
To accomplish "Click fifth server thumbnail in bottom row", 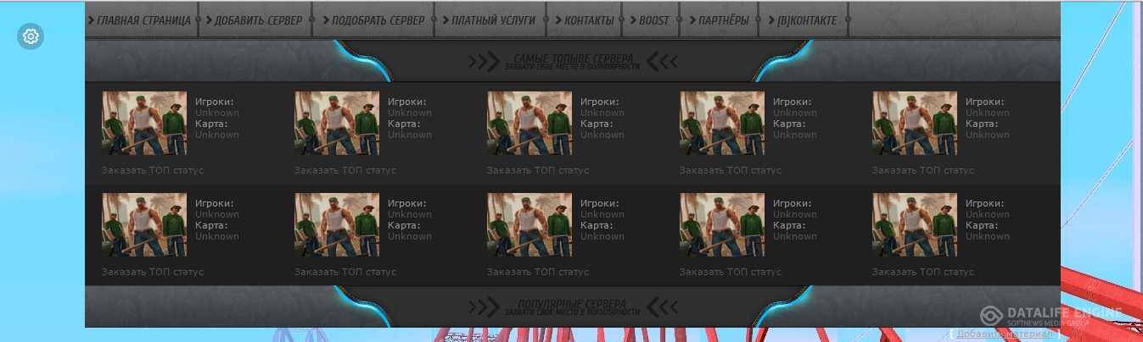I will click(915, 225).
